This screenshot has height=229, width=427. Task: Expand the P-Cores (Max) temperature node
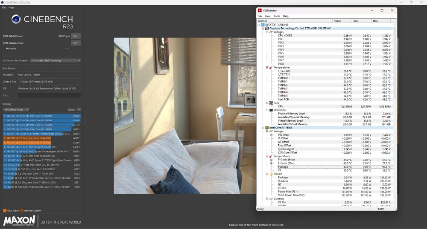pos(272,160)
